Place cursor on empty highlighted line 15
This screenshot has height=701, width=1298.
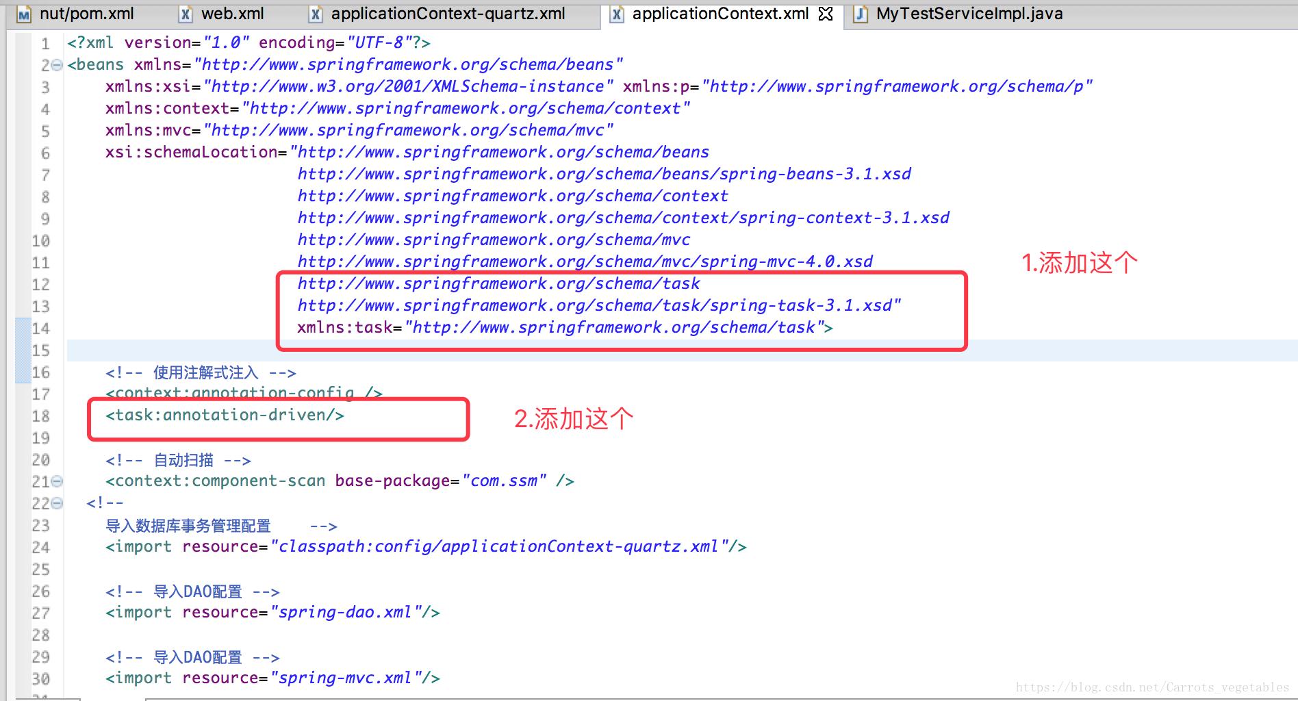click(682, 350)
